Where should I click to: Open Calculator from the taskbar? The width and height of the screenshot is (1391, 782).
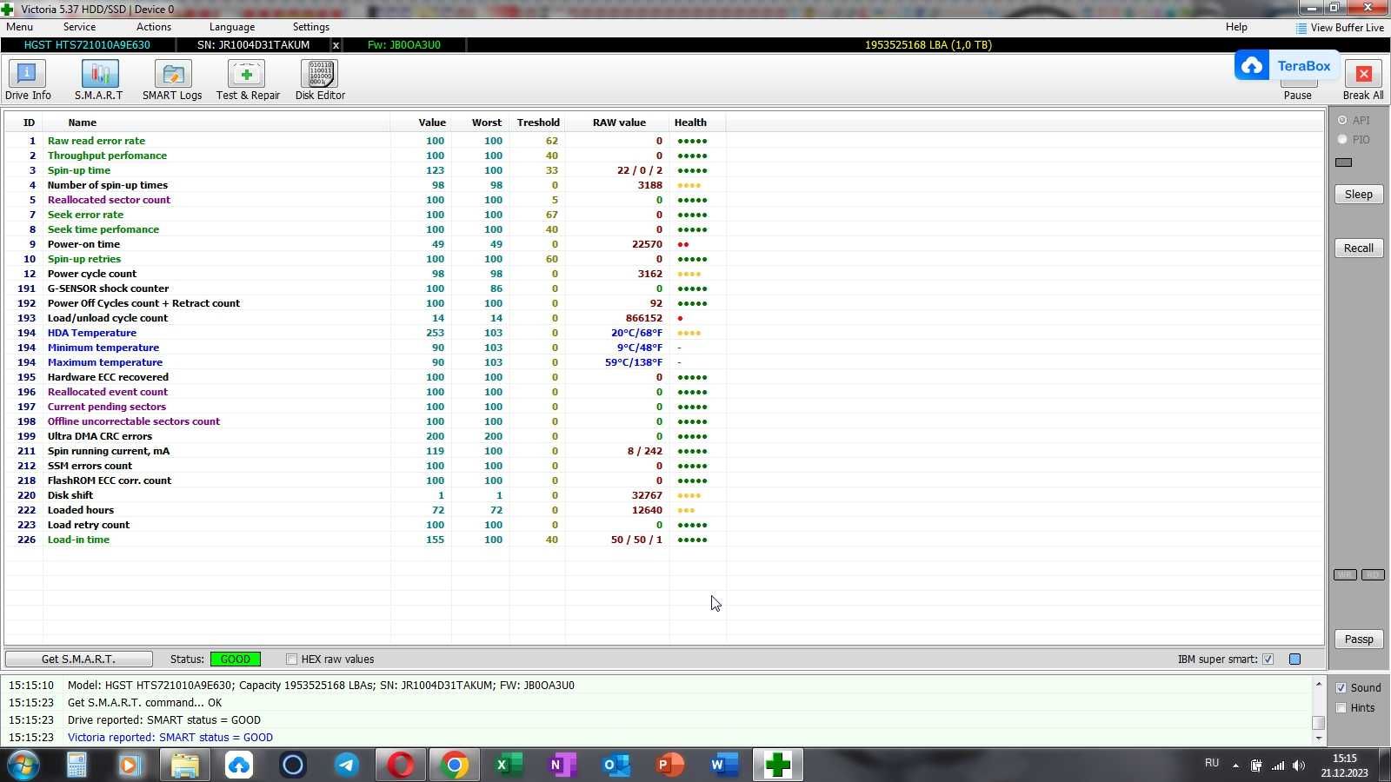[77, 765]
